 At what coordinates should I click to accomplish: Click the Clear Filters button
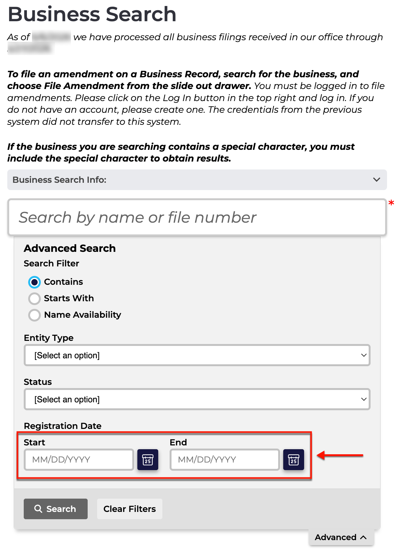point(130,509)
